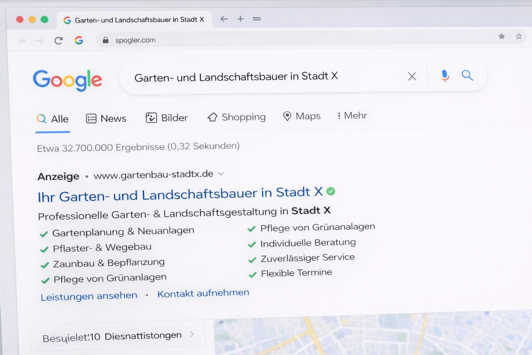
Task: Reload the page with the refresh icon
Action: click(x=58, y=41)
